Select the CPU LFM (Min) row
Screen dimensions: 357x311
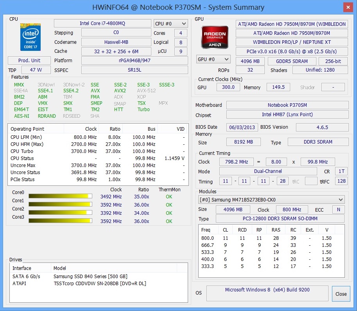pos(98,137)
